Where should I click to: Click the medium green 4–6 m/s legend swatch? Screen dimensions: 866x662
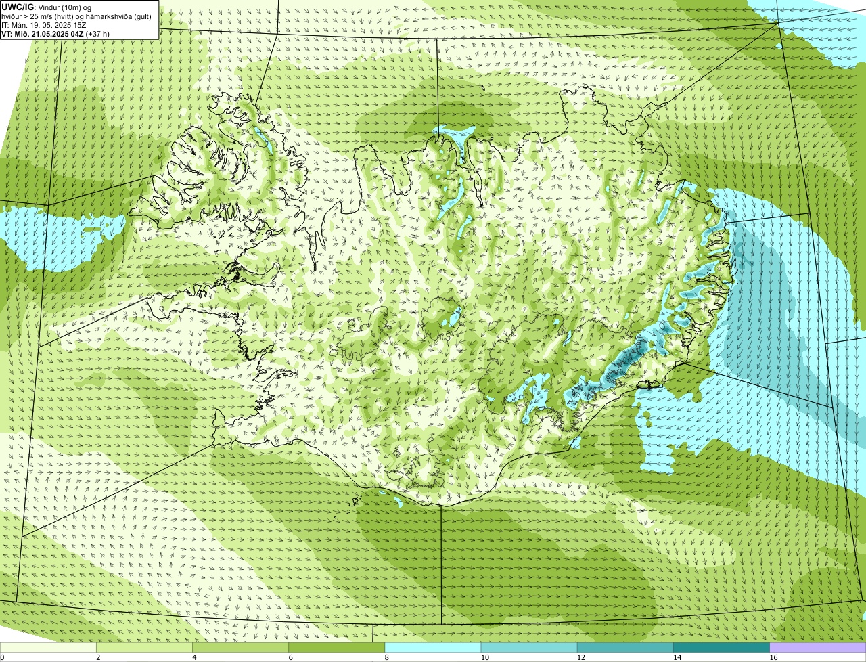(240, 648)
